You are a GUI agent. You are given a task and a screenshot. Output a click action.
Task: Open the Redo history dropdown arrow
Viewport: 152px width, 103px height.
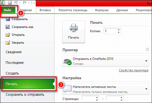coord(29,3)
